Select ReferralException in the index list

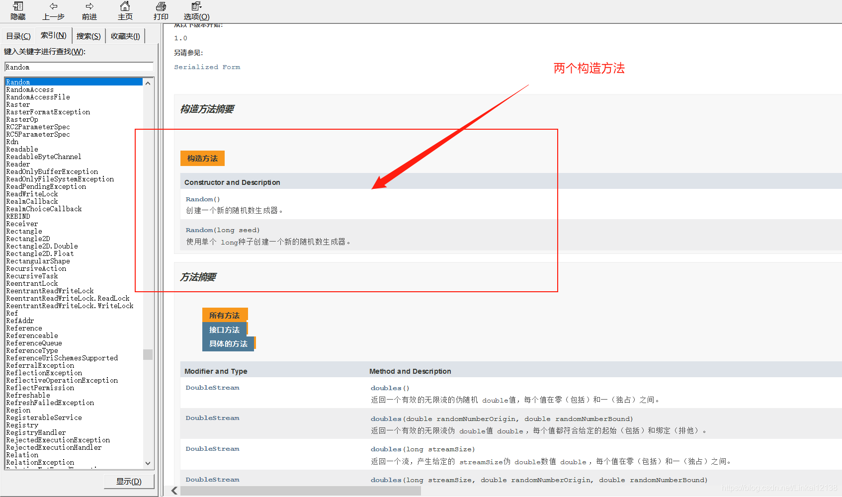tap(40, 365)
